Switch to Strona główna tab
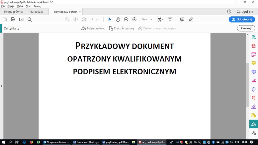258x145 pixels. [x=13, y=12]
